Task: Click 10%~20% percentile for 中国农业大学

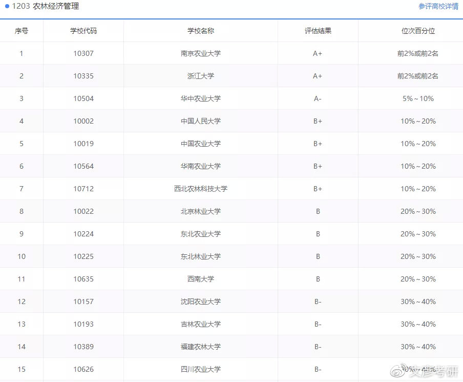Action: click(418, 144)
